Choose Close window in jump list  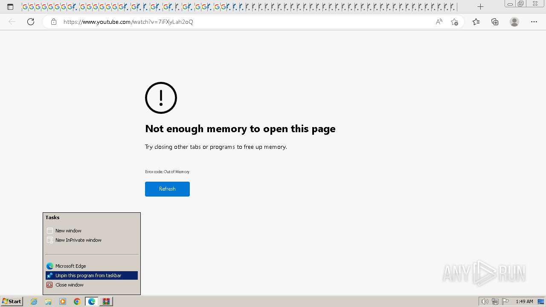(x=92, y=285)
